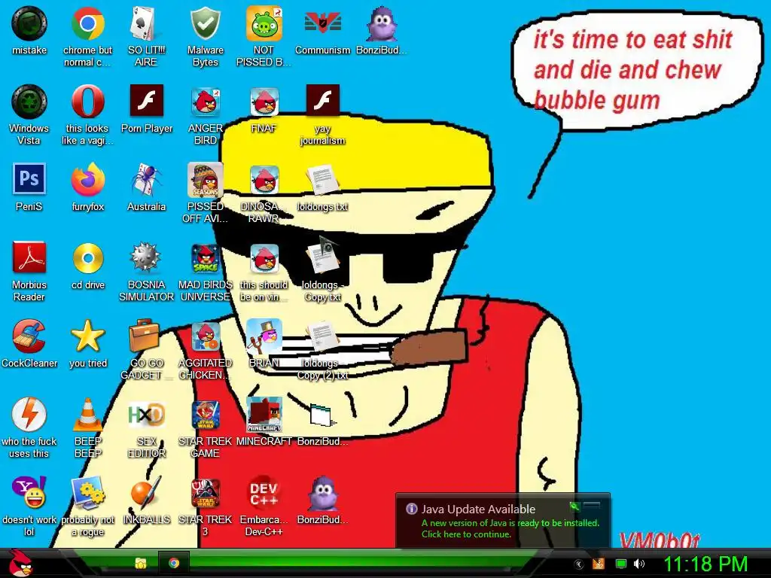The height and width of the screenshot is (578, 771).
Task: Click the Angry Bird Start button
Action: point(20,563)
